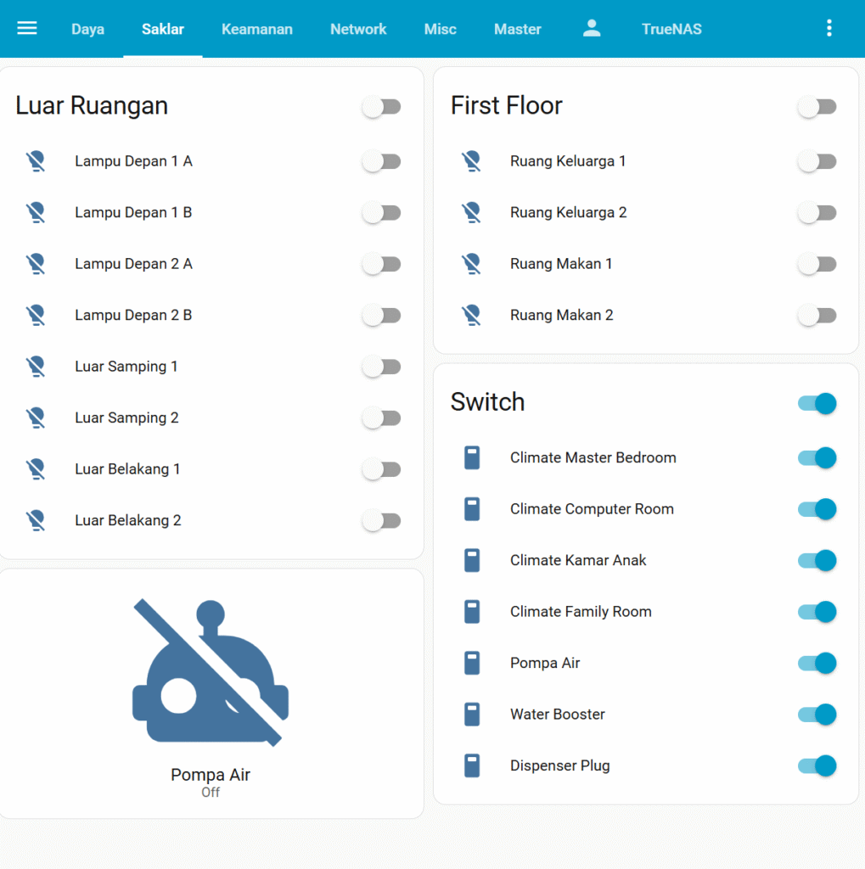Toggle the Luar Samping 2 light on
Image resolution: width=865 pixels, height=869 pixels.
382,418
